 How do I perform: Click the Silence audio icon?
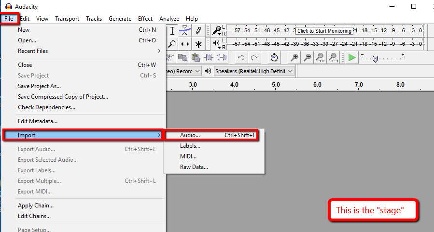point(222,57)
